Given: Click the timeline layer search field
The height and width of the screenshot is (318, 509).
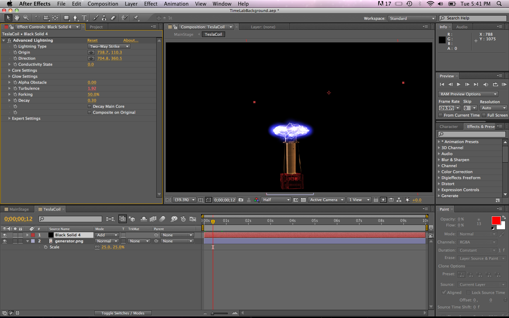Looking at the screenshot, I should 70,219.
